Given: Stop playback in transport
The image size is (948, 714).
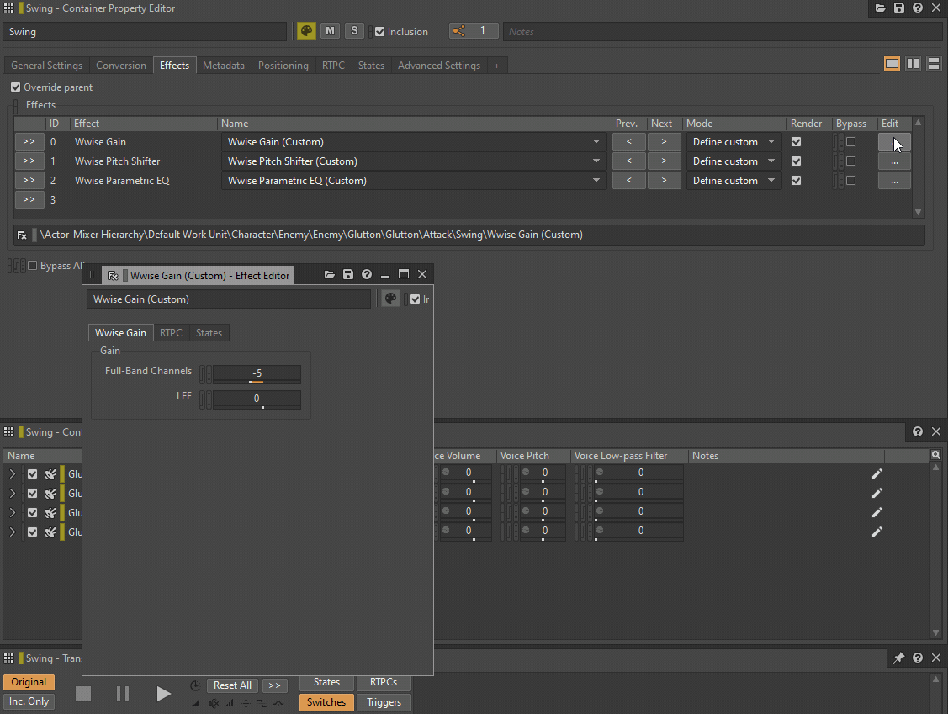Looking at the screenshot, I should [x=83, y=694].
